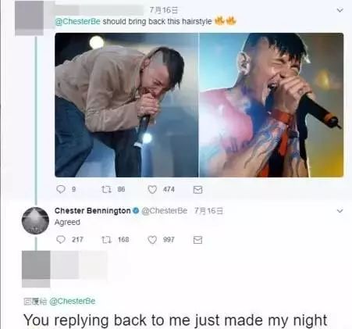Click the @ChesterBe link in the reply header
This screenshot has width=352, height=329.
coord(73,301)
